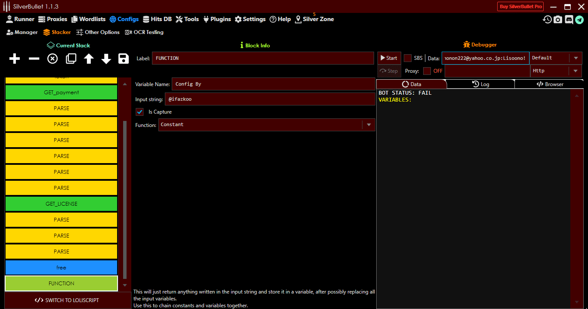Open the Discord community icon
The image size is (588, 309).
pyautogui.click(x=569, y=19)
